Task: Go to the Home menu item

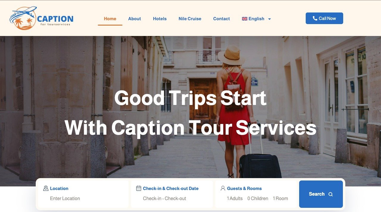Action: click(x=110, y=19)
